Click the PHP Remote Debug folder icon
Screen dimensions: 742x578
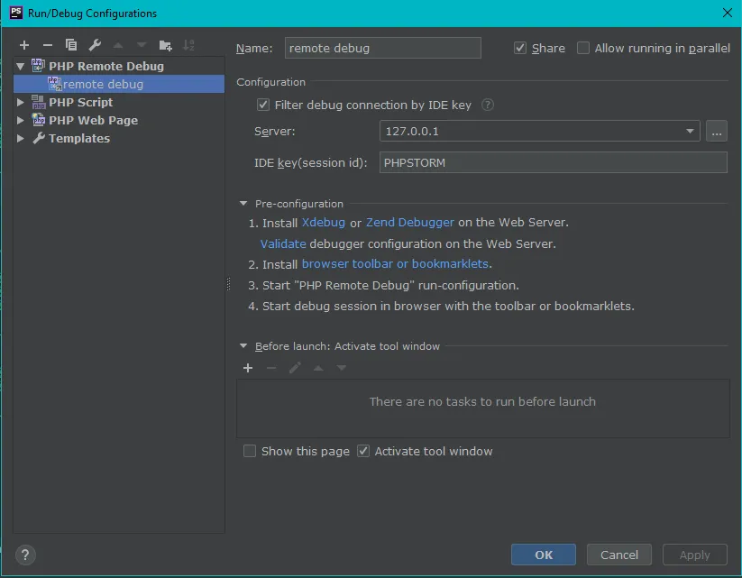point(38,66)
